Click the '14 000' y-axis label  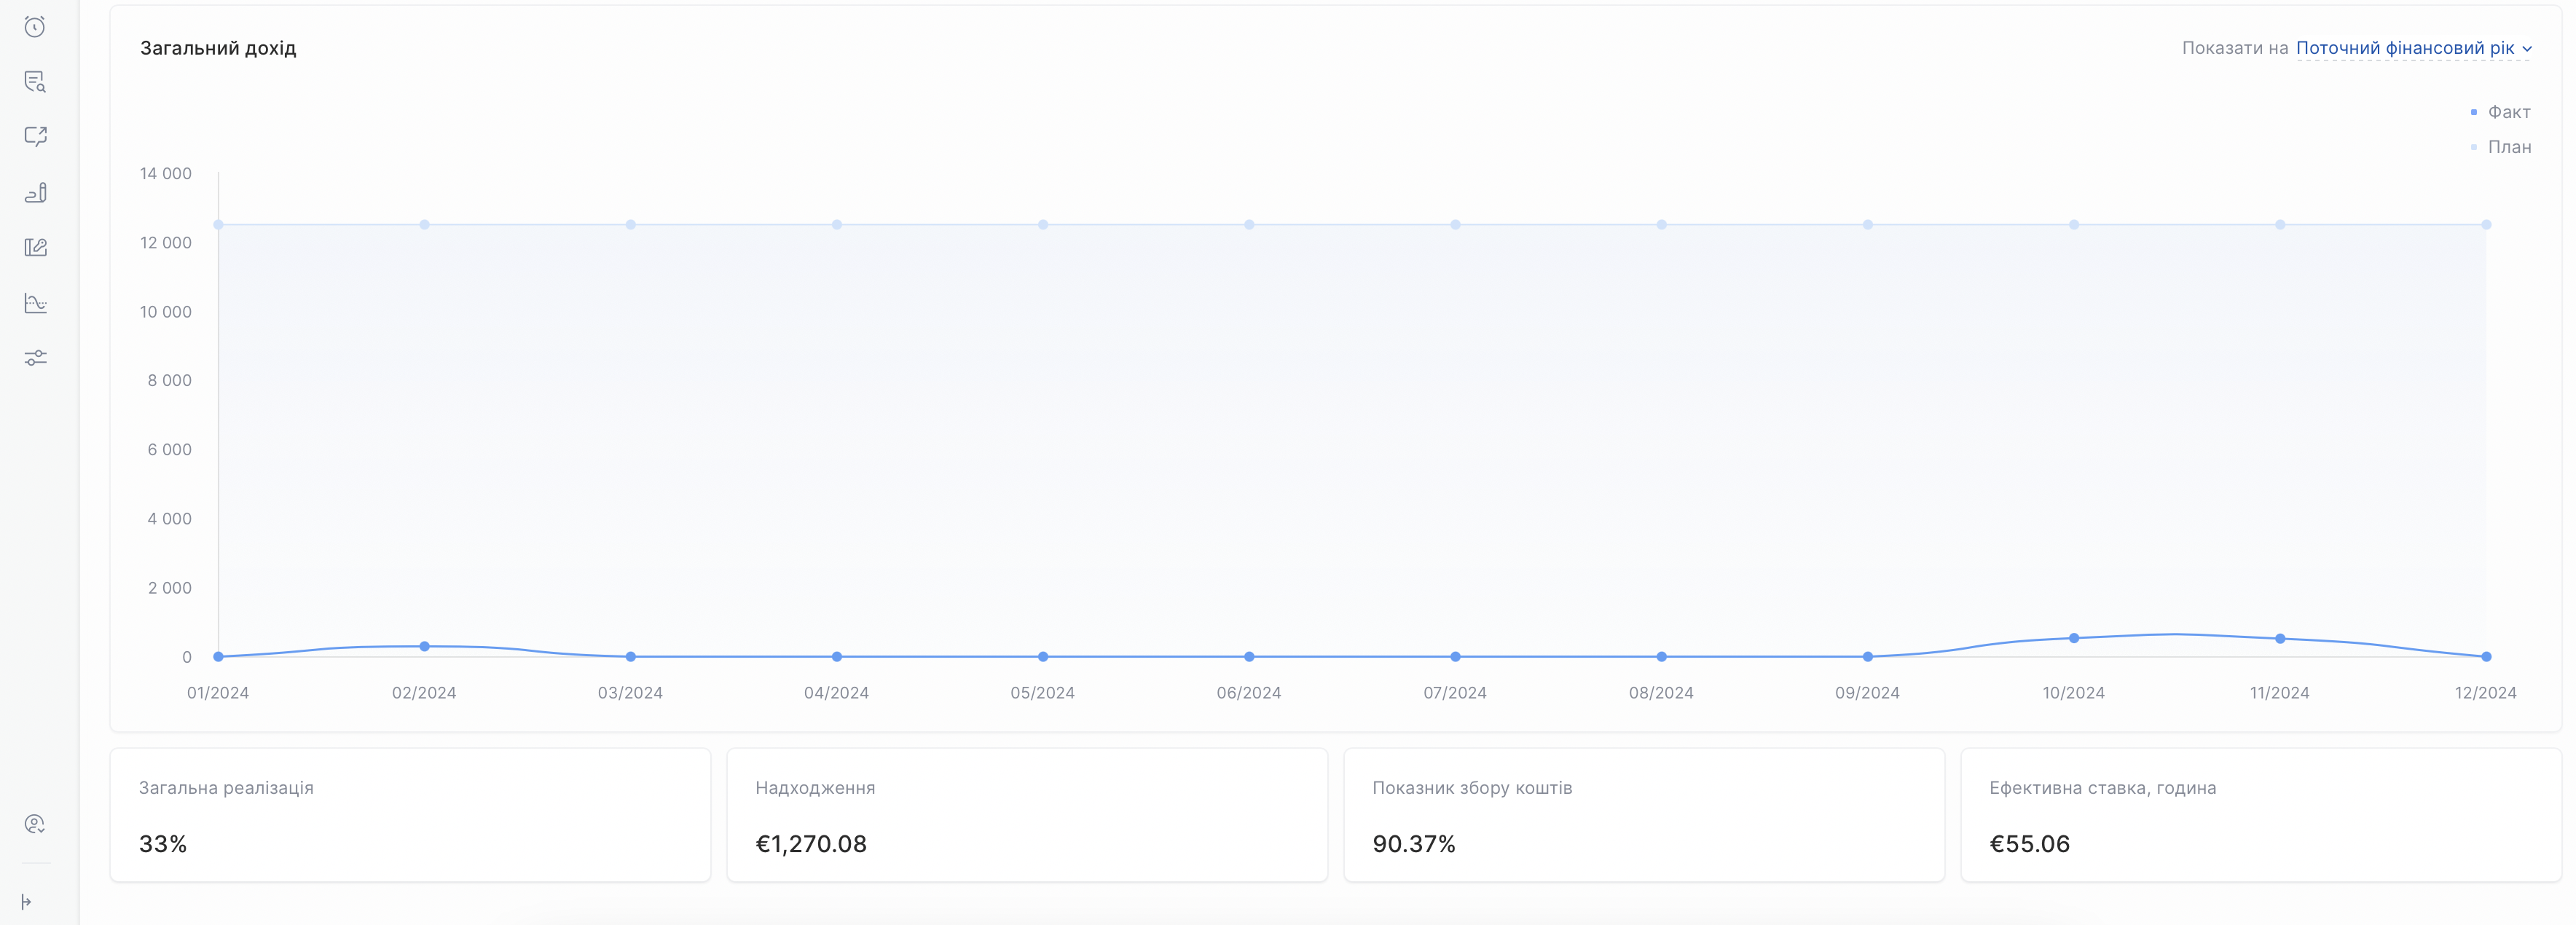click(165, 174)
